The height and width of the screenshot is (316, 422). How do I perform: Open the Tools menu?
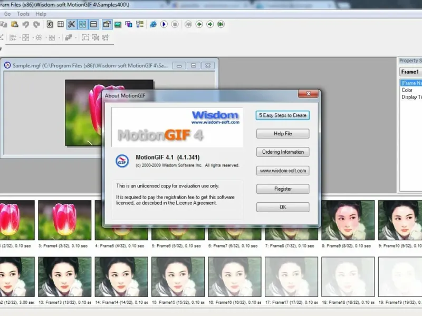coord(23,14)
